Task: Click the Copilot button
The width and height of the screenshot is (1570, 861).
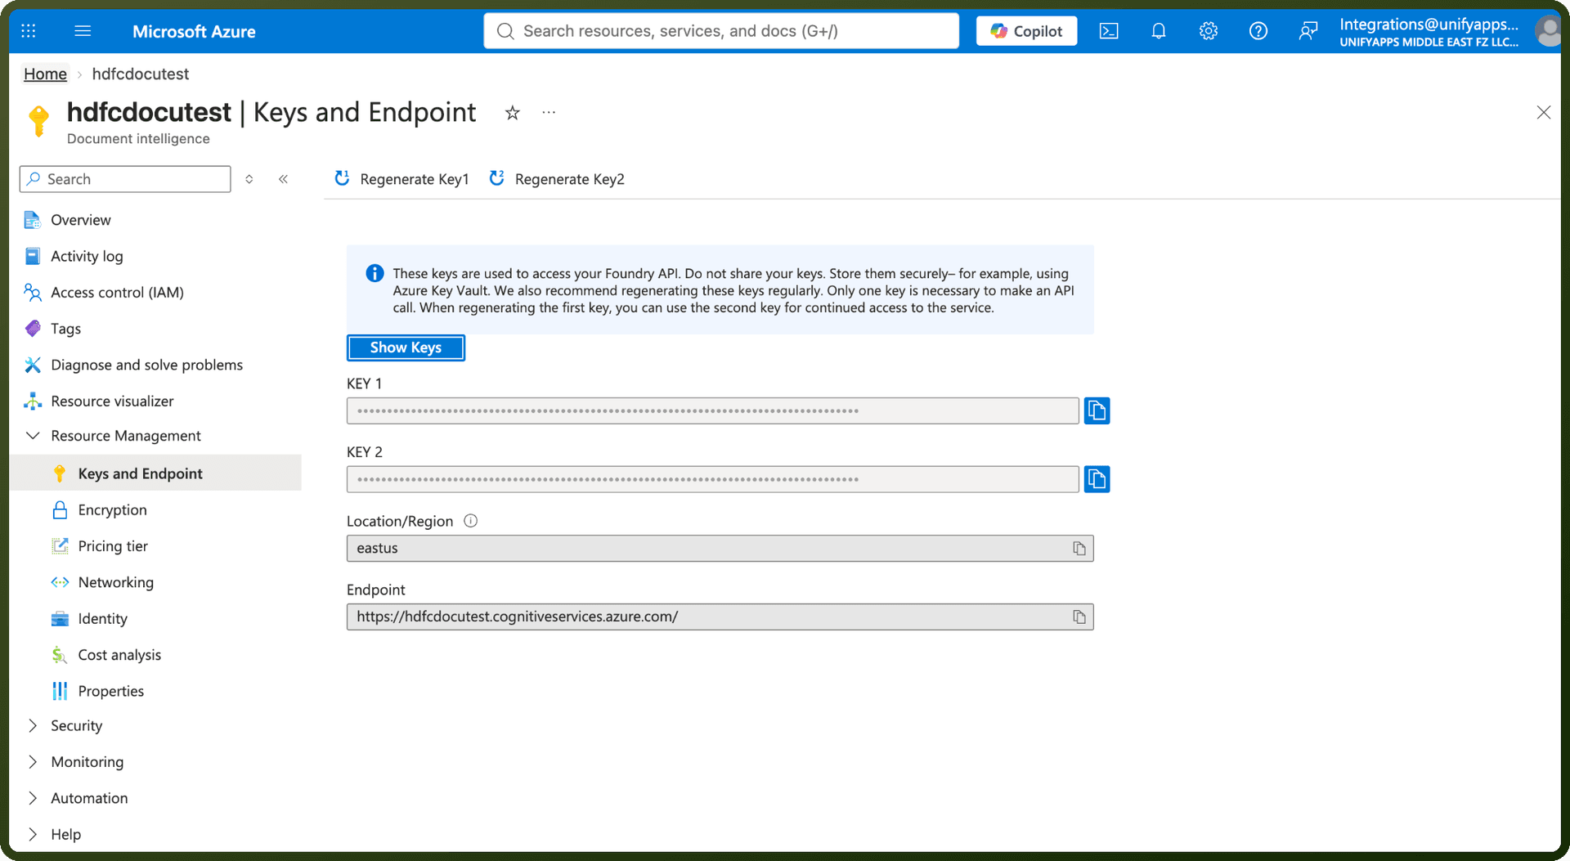Action: pyautogui.click(x=1026, y=31)
